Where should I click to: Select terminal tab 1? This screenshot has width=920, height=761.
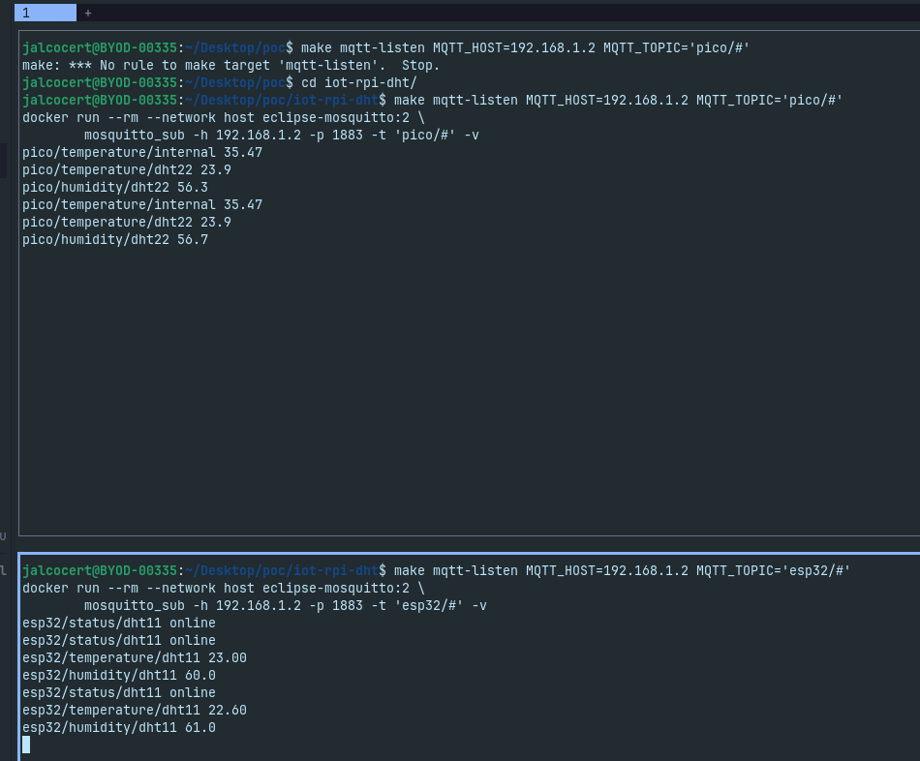[46, 13]
